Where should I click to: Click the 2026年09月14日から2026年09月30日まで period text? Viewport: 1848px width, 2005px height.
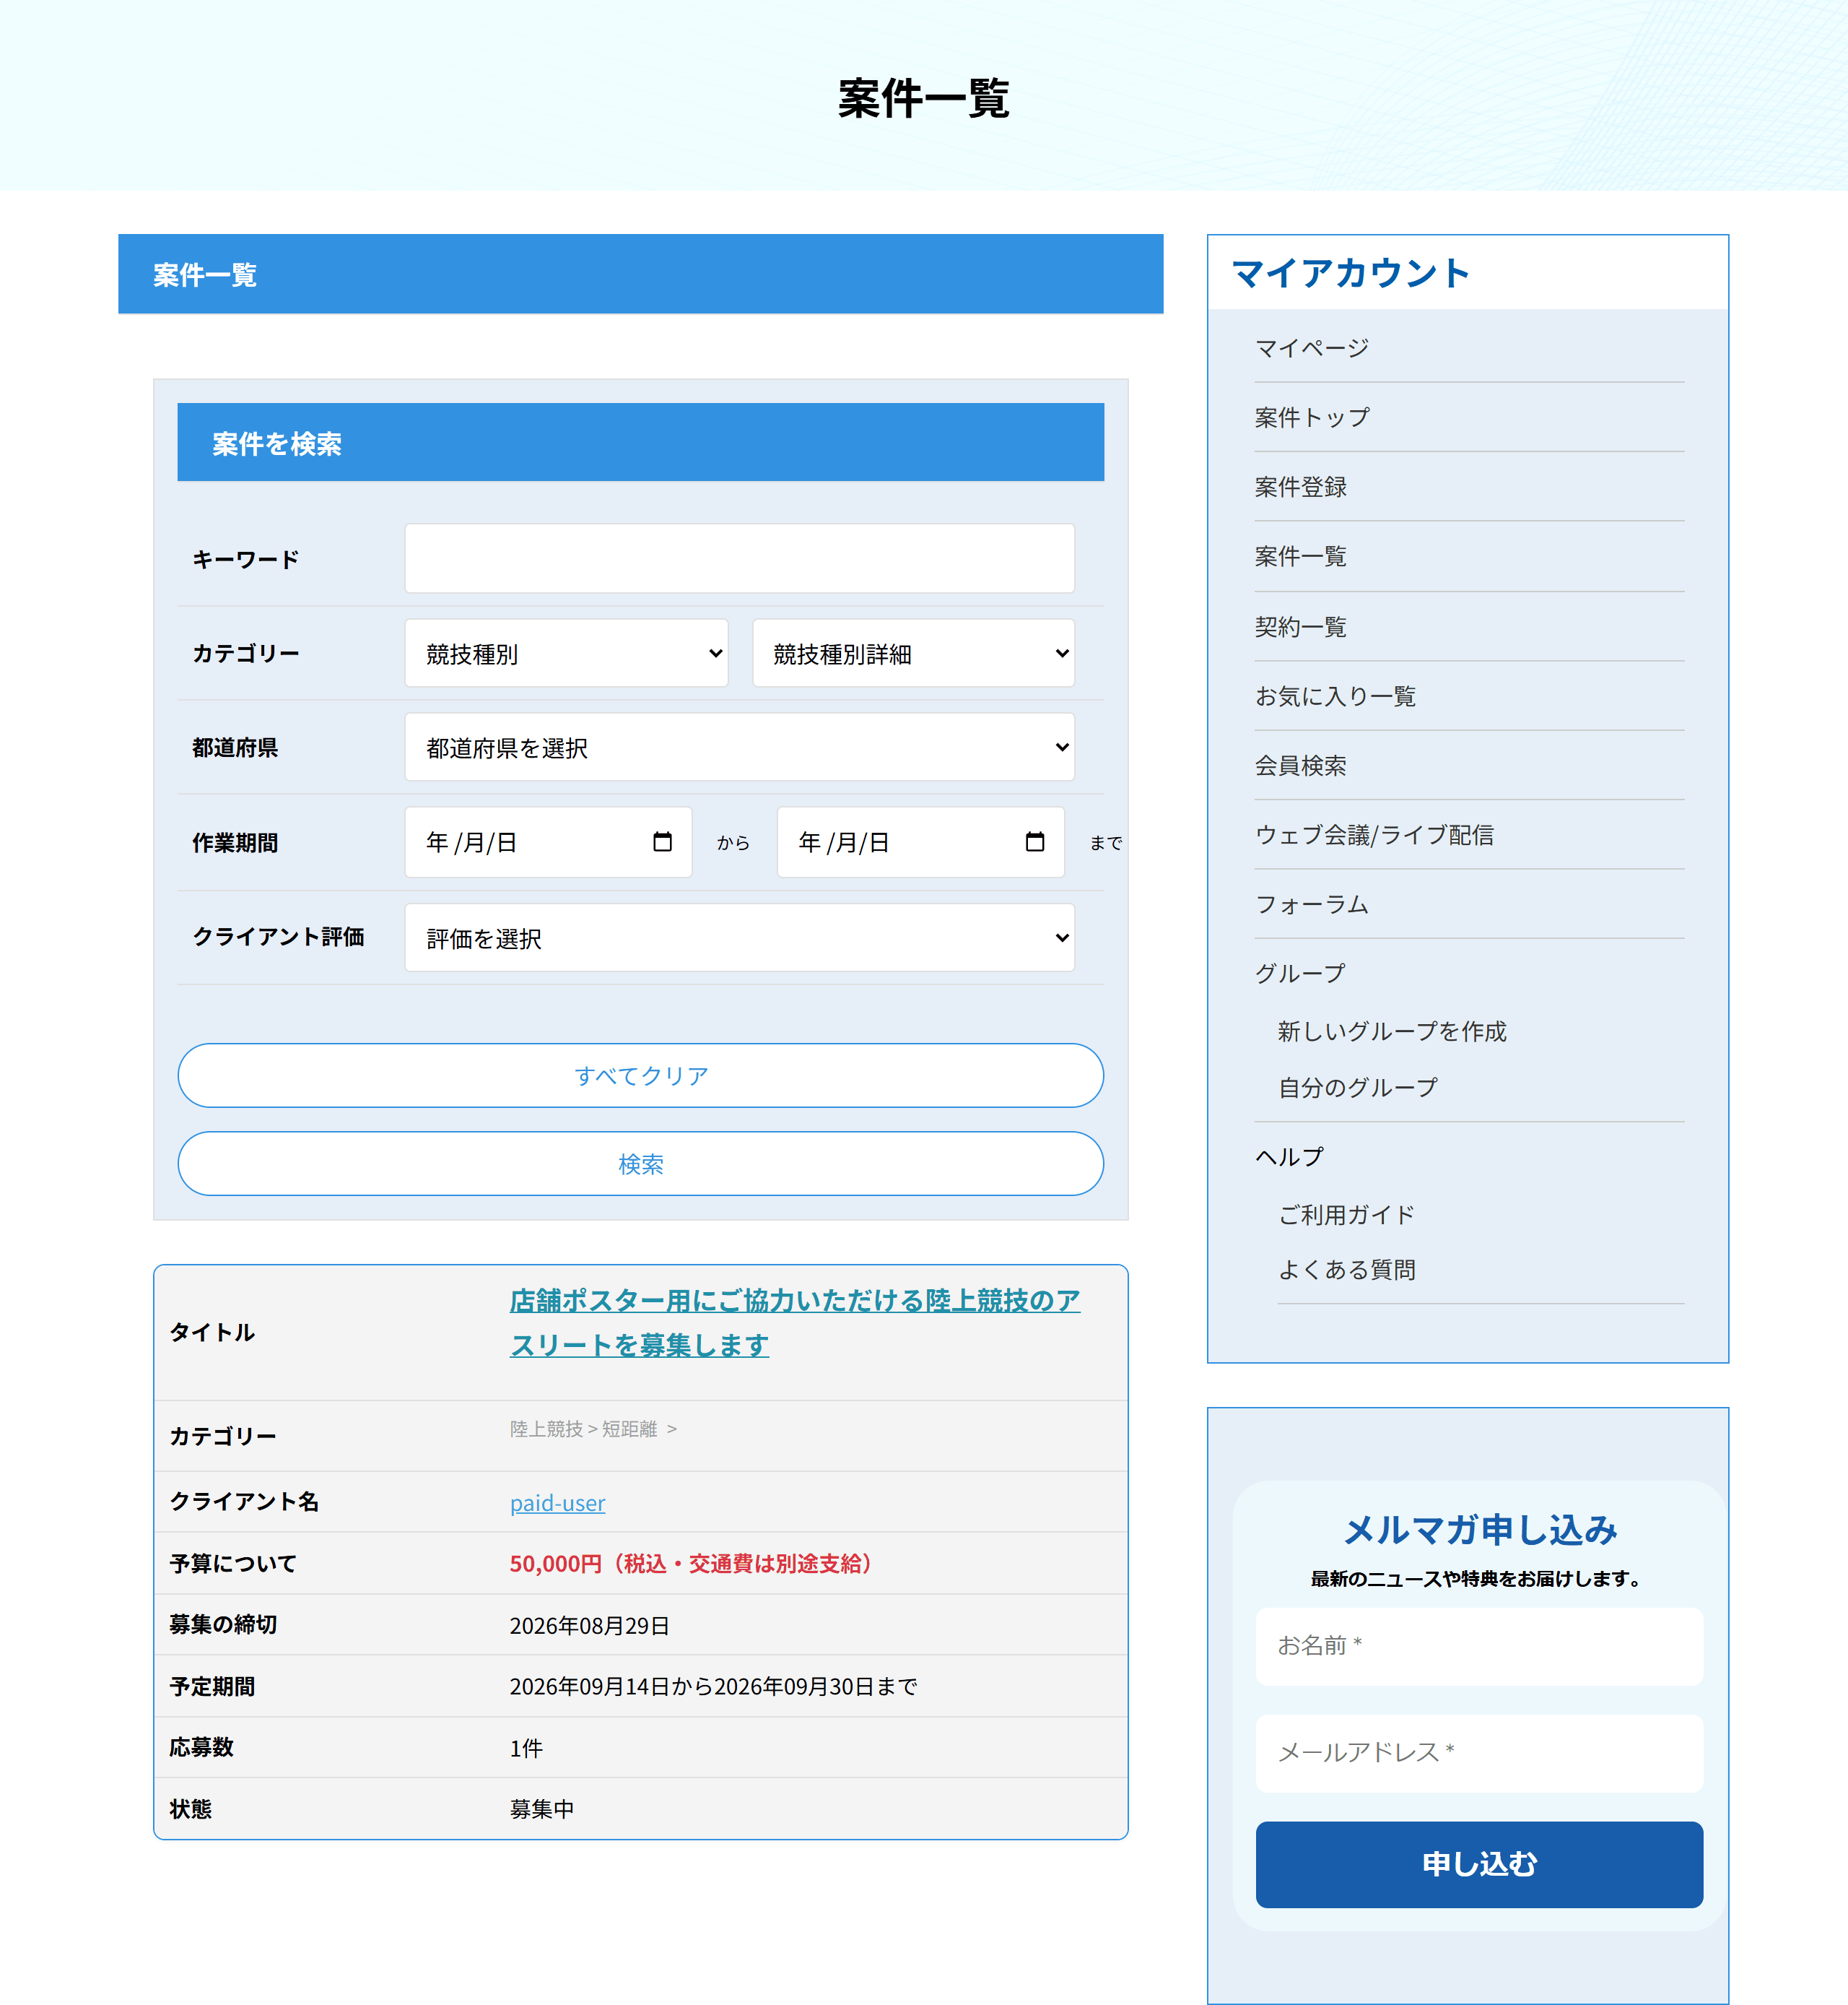[x=713, y=1686]
